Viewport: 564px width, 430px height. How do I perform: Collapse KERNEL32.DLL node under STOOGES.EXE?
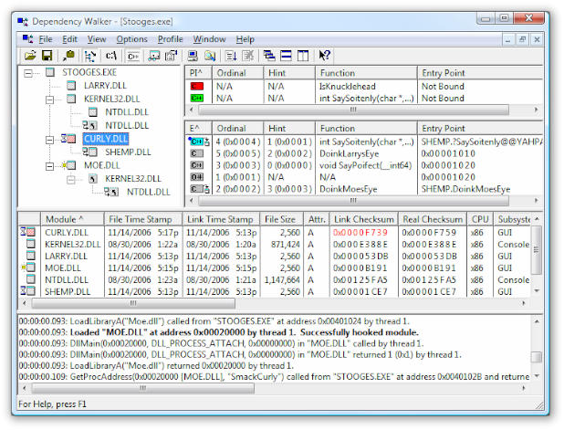(49, 100)
